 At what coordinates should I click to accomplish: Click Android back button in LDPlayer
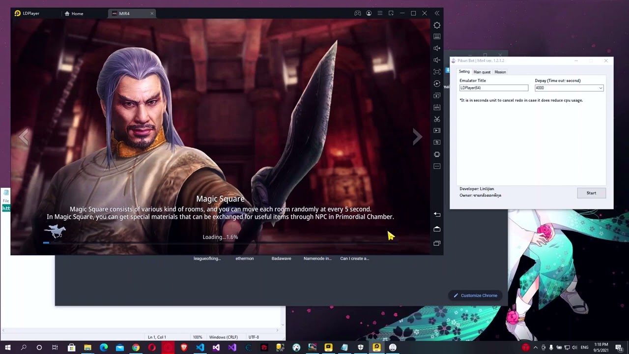point(437,214)
